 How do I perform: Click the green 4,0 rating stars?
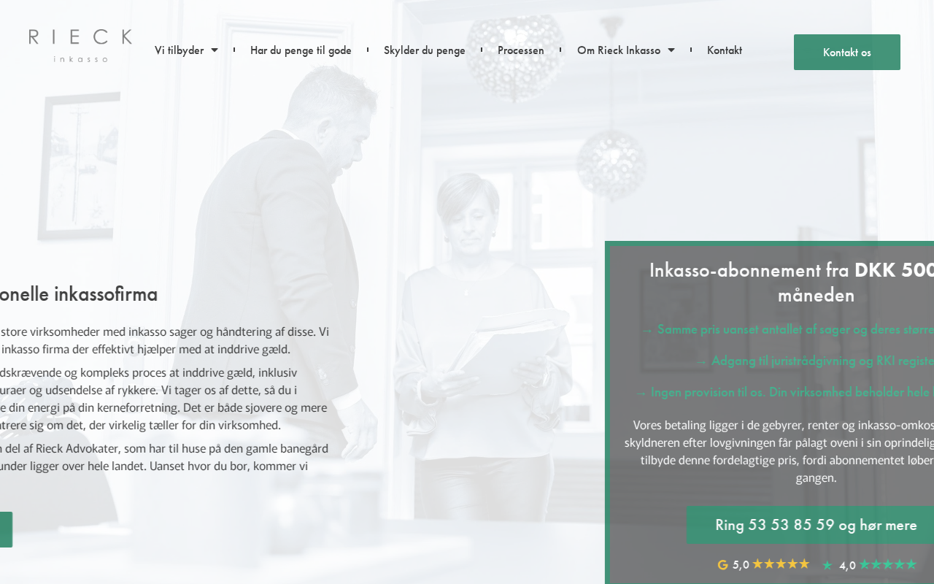(887, 564)
